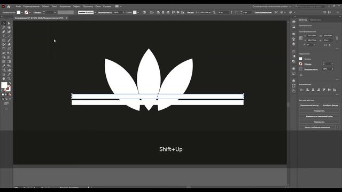The image size is (342, 192).
Task: Select the Scale tool
Action: click(9, 49)
